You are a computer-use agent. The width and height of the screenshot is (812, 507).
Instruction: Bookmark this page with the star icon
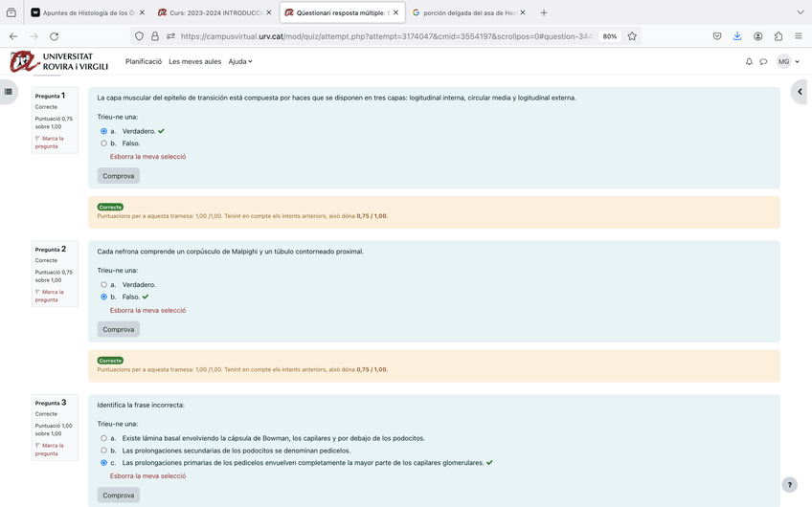pyautogui.click(x=632, y=36)
